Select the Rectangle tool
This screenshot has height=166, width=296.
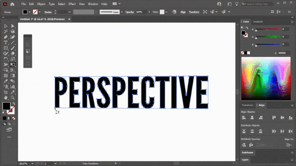pos(6,48)
